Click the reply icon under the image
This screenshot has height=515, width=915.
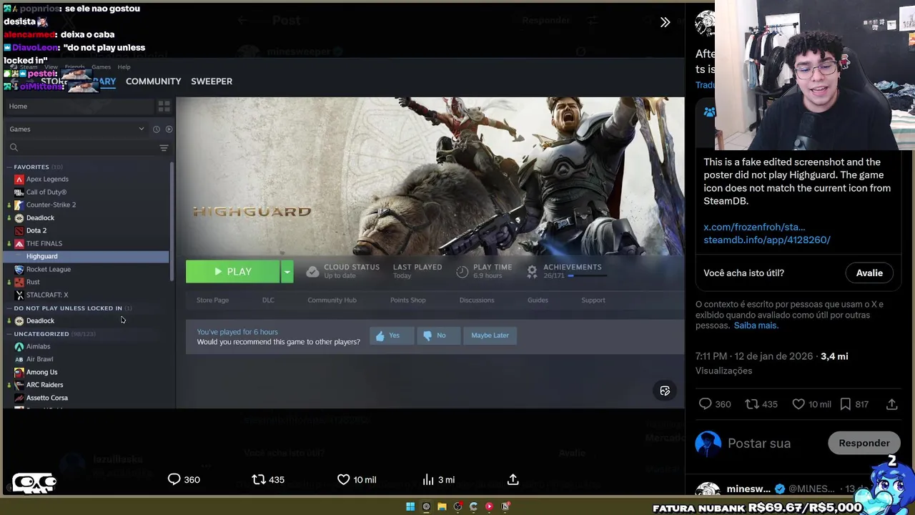point(174,480)
